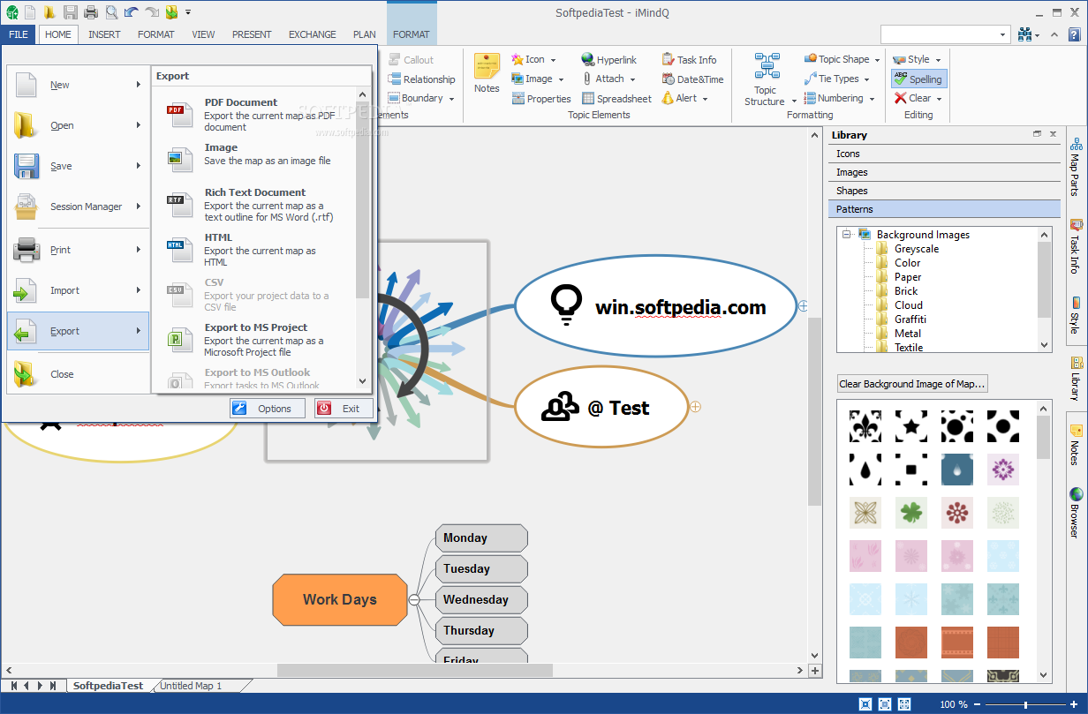Open the Topic Shape dropdown

[x=877, y=60]
